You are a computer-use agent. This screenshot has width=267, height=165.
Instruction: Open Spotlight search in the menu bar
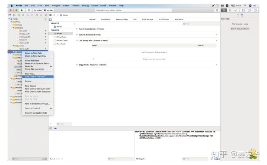click(x=245, y=6)
